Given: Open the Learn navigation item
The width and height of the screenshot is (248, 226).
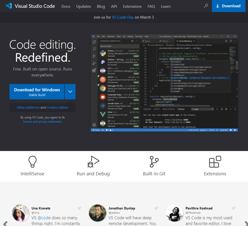Looking at the screenshot, I should pos(166,7).
